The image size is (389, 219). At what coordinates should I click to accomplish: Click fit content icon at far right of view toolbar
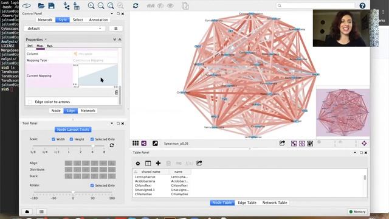(364, 144)
